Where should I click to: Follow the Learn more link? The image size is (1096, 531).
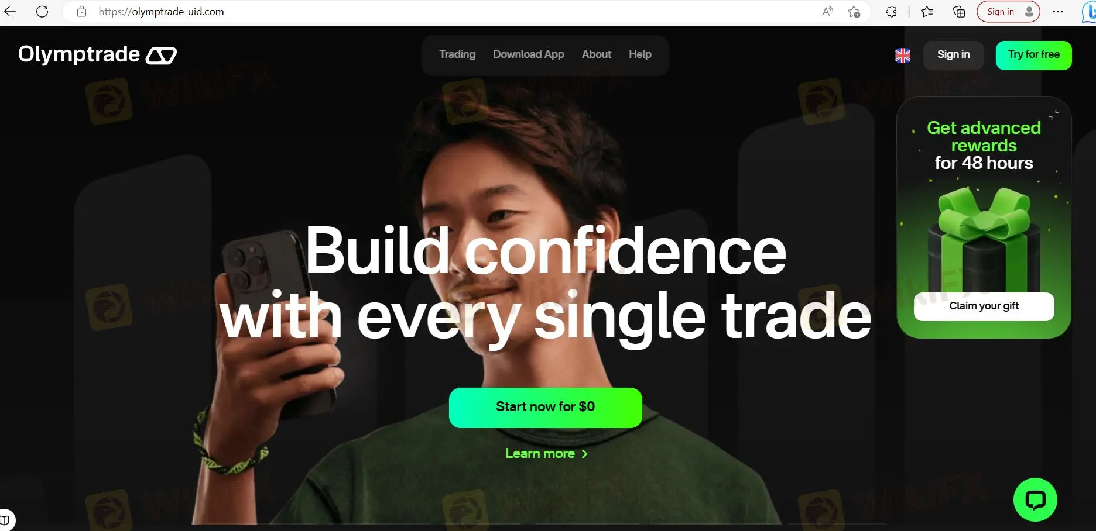(x=546, y=454)
